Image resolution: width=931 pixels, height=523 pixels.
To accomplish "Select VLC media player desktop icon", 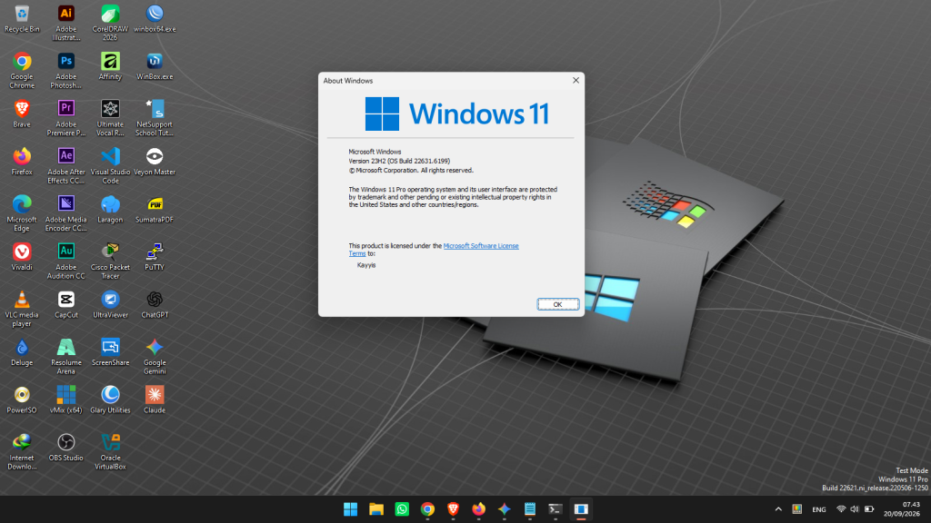I will click(x=22, y=309).
